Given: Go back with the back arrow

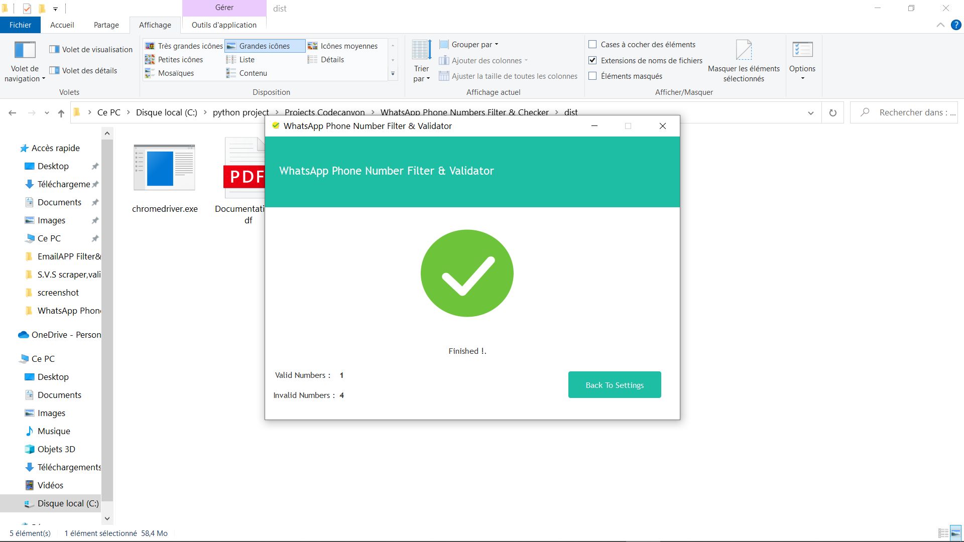Looking at the screenshot, I should 13,113.
